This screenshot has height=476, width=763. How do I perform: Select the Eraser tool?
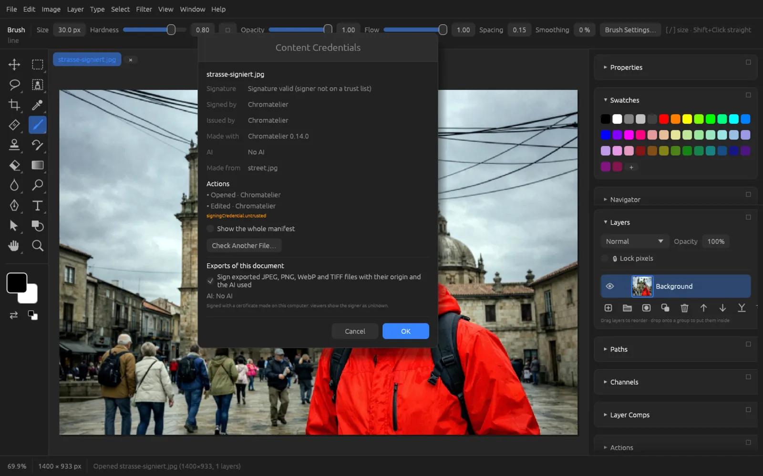point(14,165)
